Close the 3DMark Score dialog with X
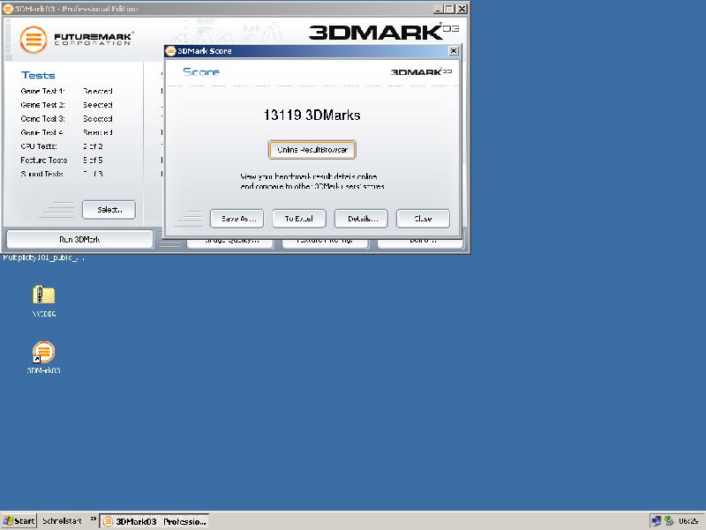 pyautogui.click(x=454, y=51)
